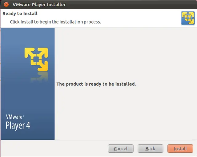Click the 'VMware Player Installer' window title
This screenshot has width=197, height=157.
tap(39, 5)
